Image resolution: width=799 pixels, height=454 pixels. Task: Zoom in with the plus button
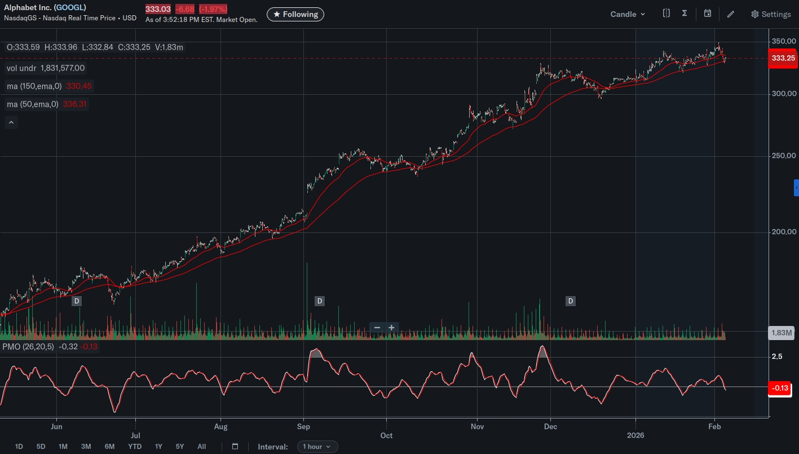(391, 328)
